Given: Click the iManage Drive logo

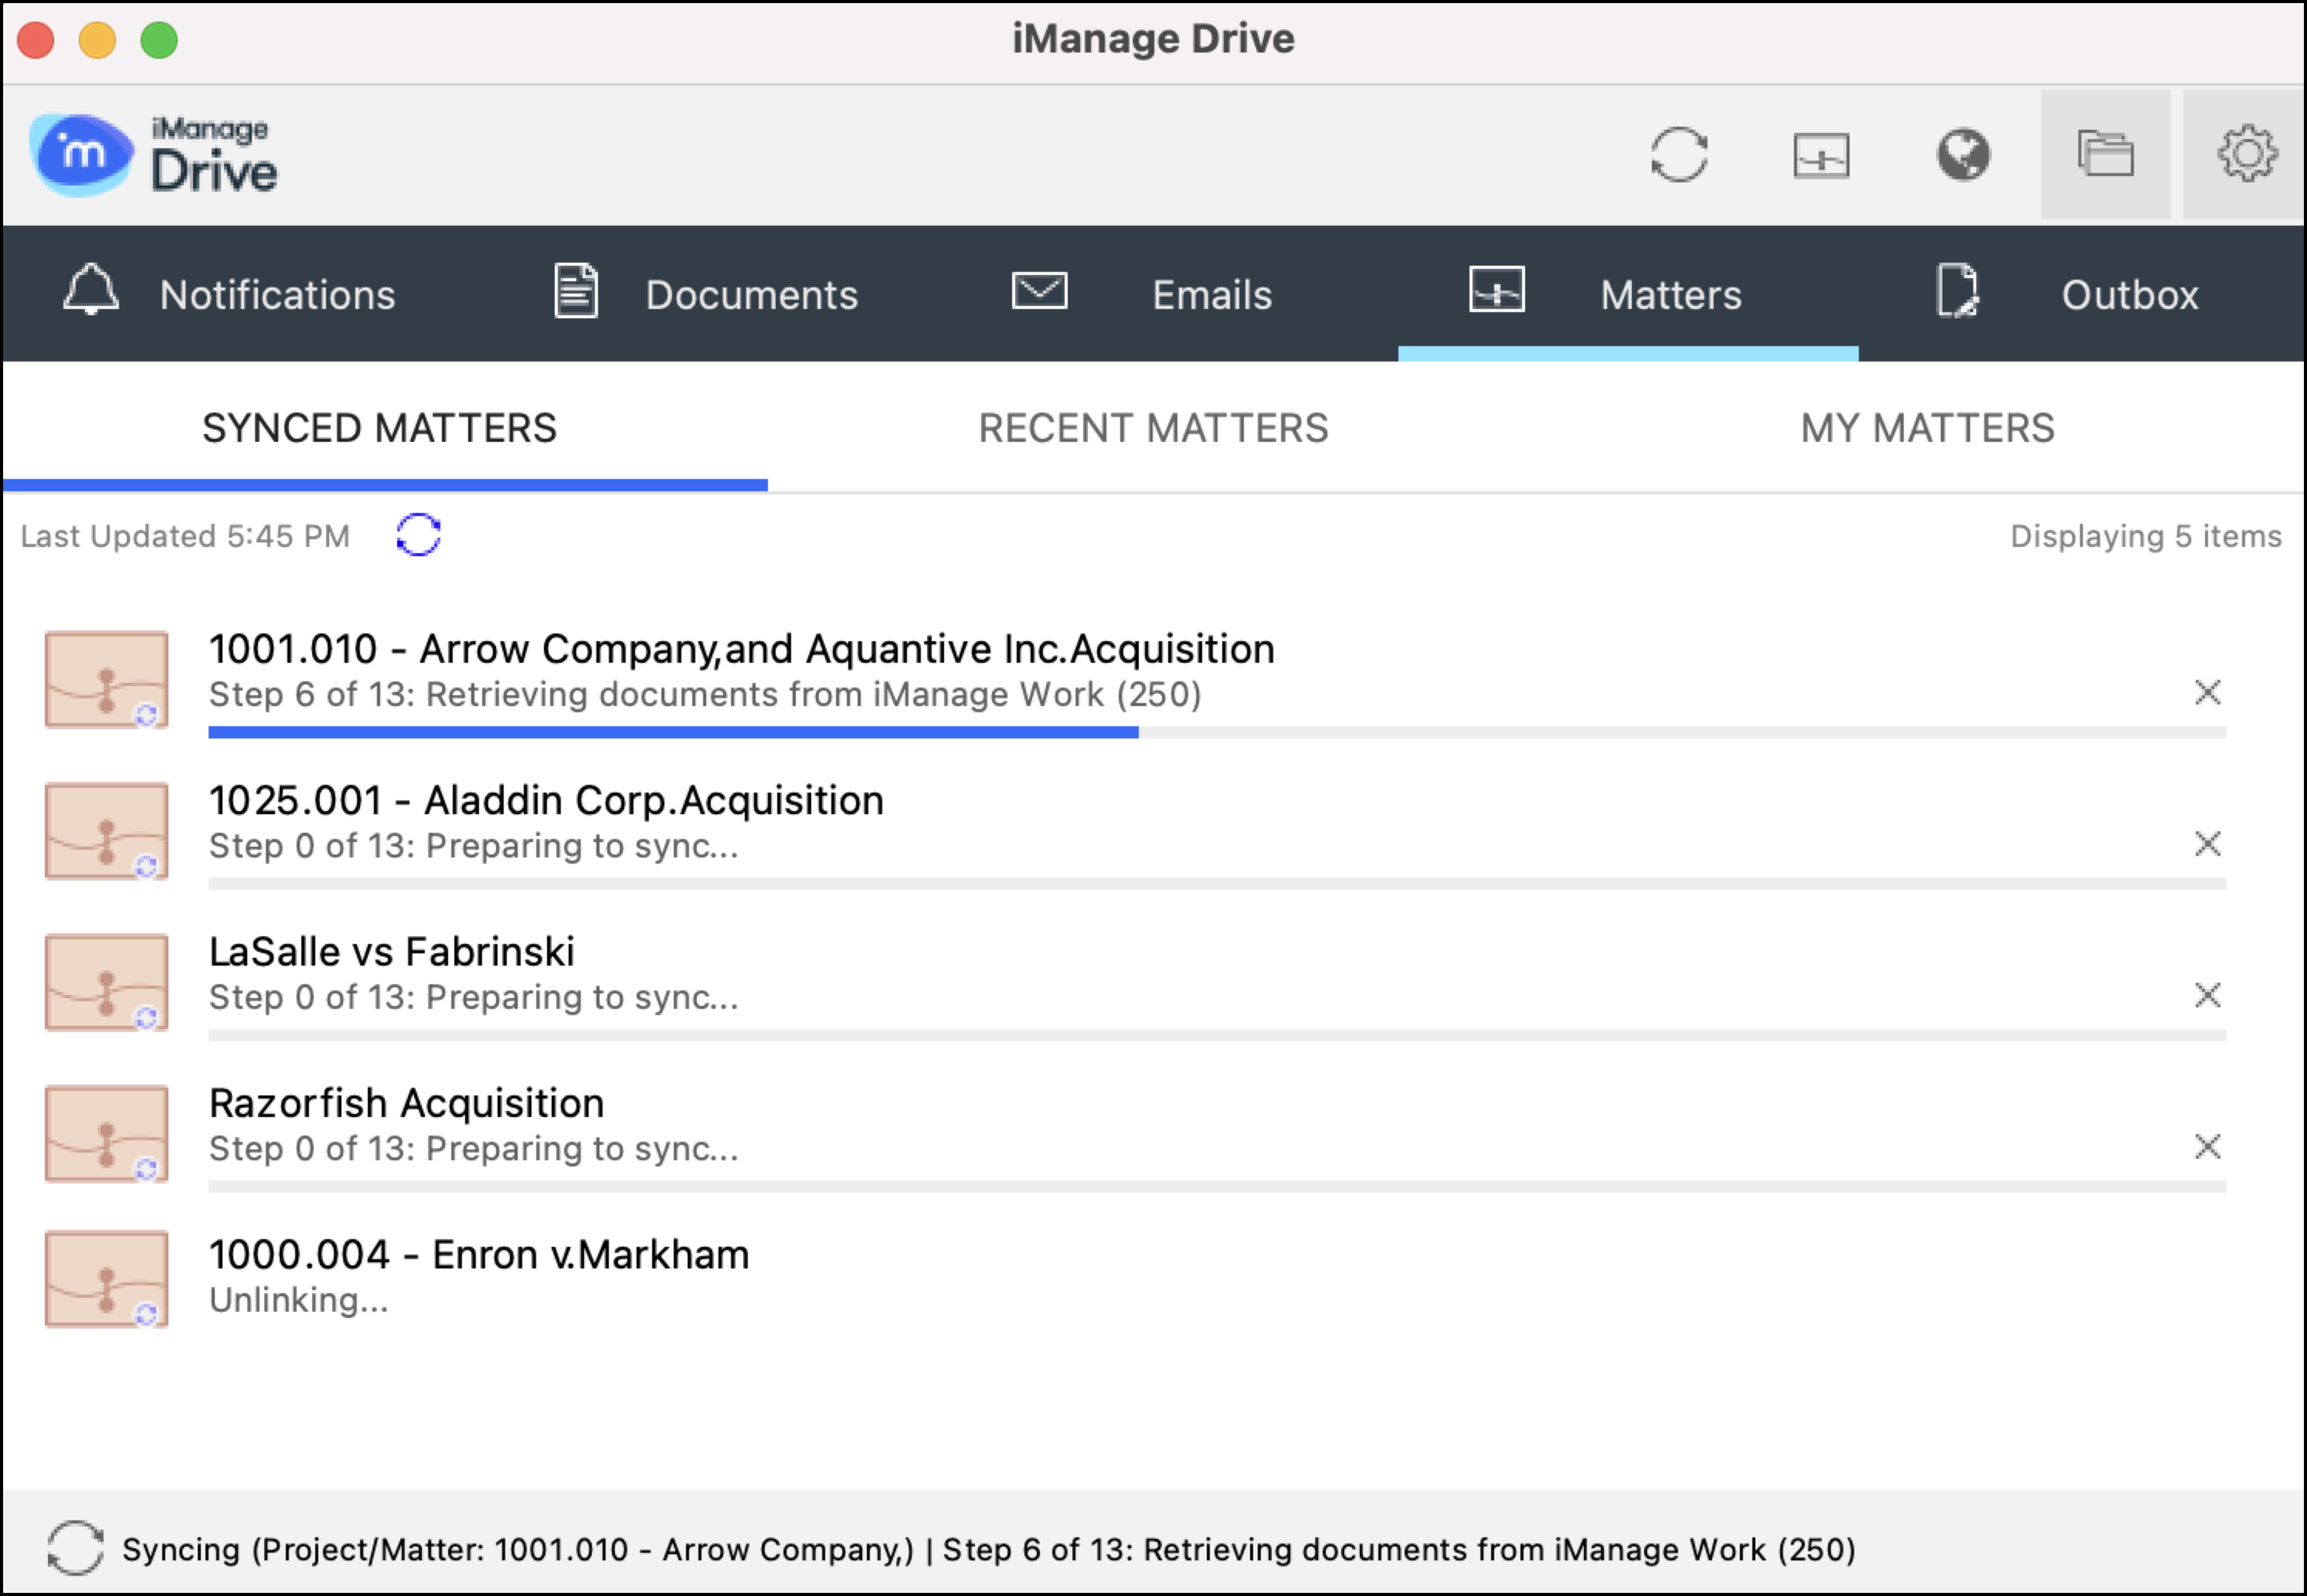Looking at the screenshot, I should [155, 155].
